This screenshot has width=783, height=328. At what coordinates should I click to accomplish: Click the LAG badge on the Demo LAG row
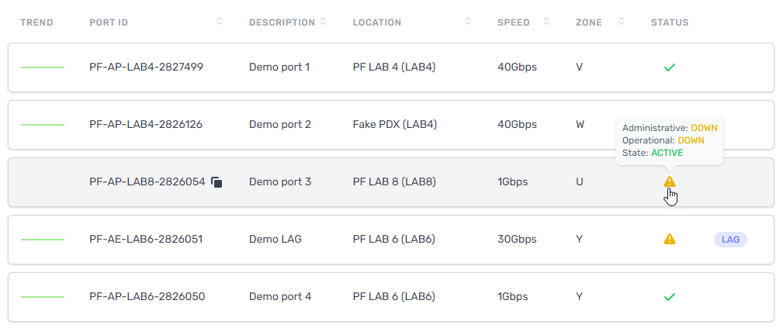point(730,240)
